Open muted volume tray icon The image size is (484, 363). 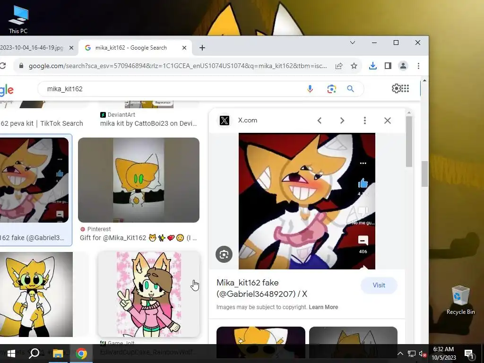423,354
